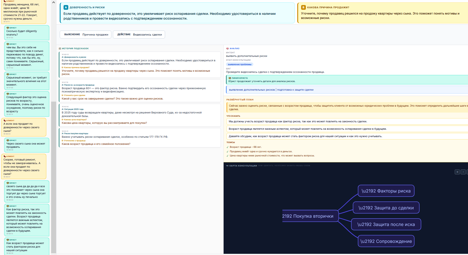Click the 'выявление проблемы' stage tag
Screen dimensions: 468x255
click(240, 64)
